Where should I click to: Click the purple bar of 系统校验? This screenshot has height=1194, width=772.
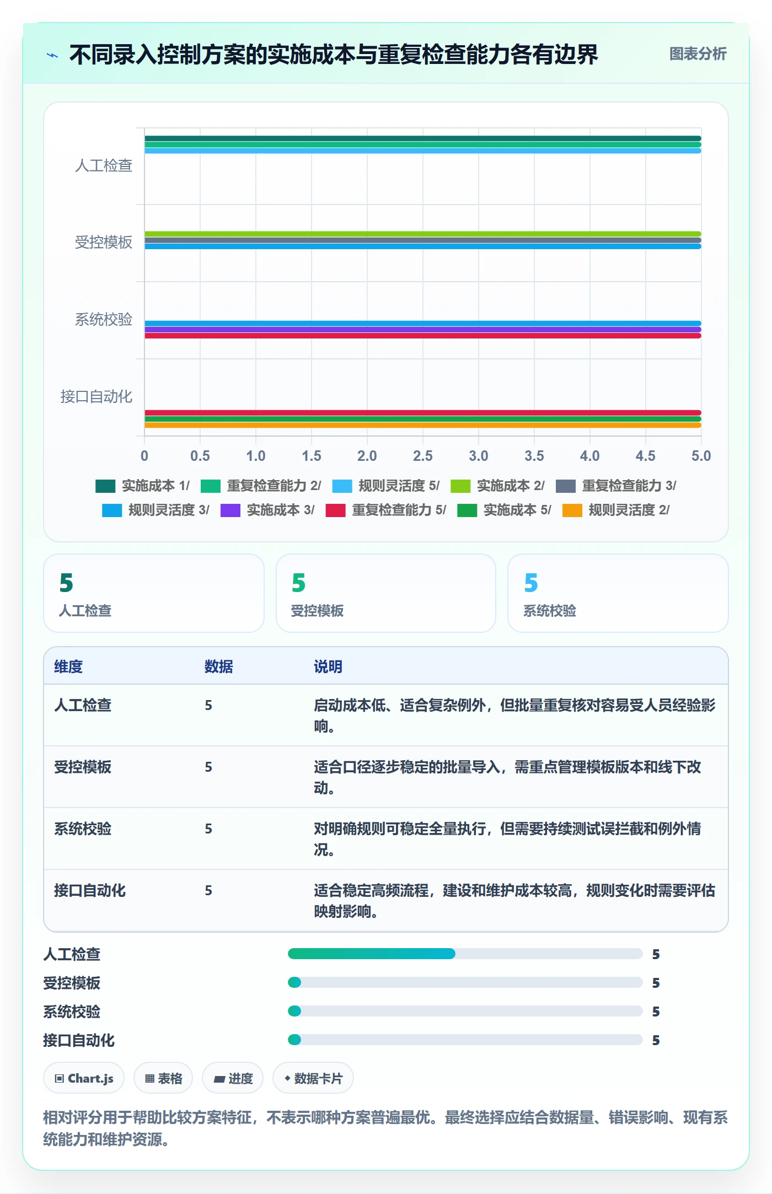pos(423,330)
